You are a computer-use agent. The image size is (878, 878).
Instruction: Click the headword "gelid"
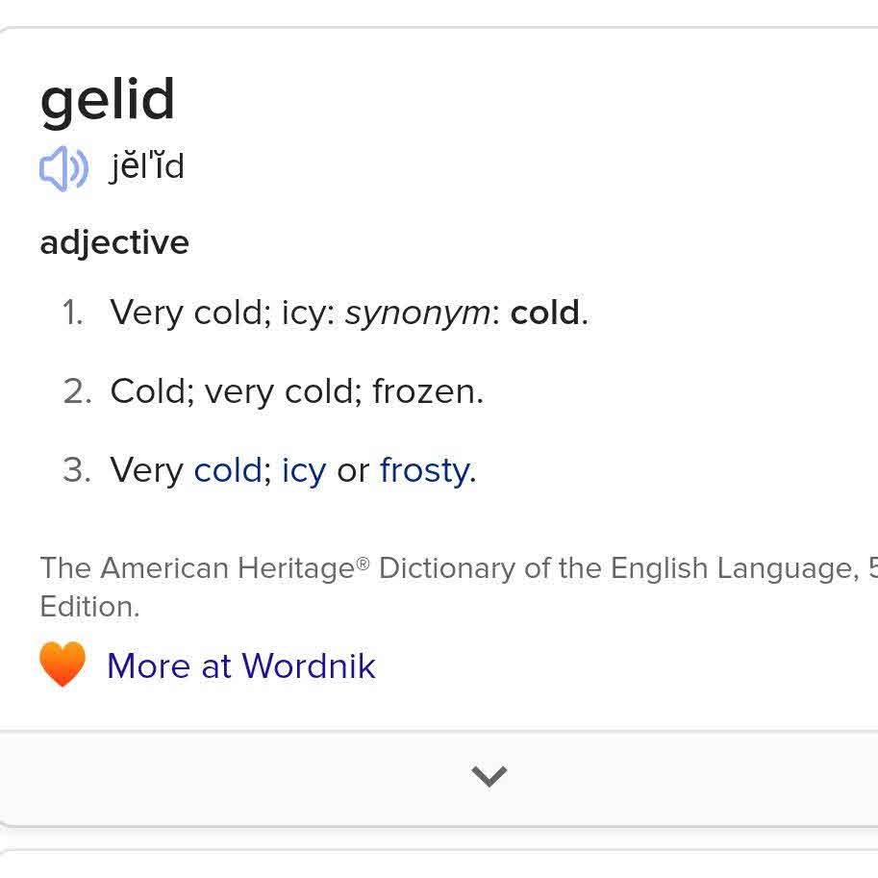[108, 99]
